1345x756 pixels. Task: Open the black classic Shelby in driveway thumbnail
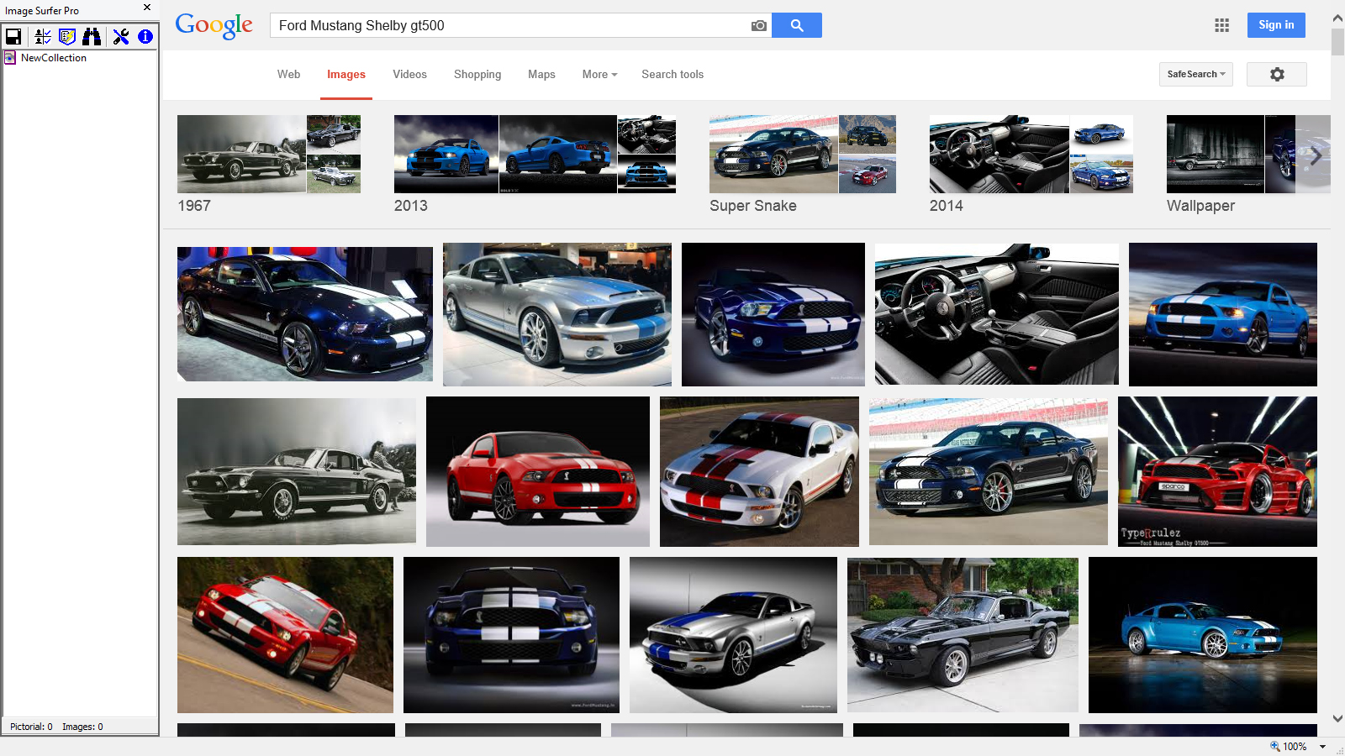[963, 635]
